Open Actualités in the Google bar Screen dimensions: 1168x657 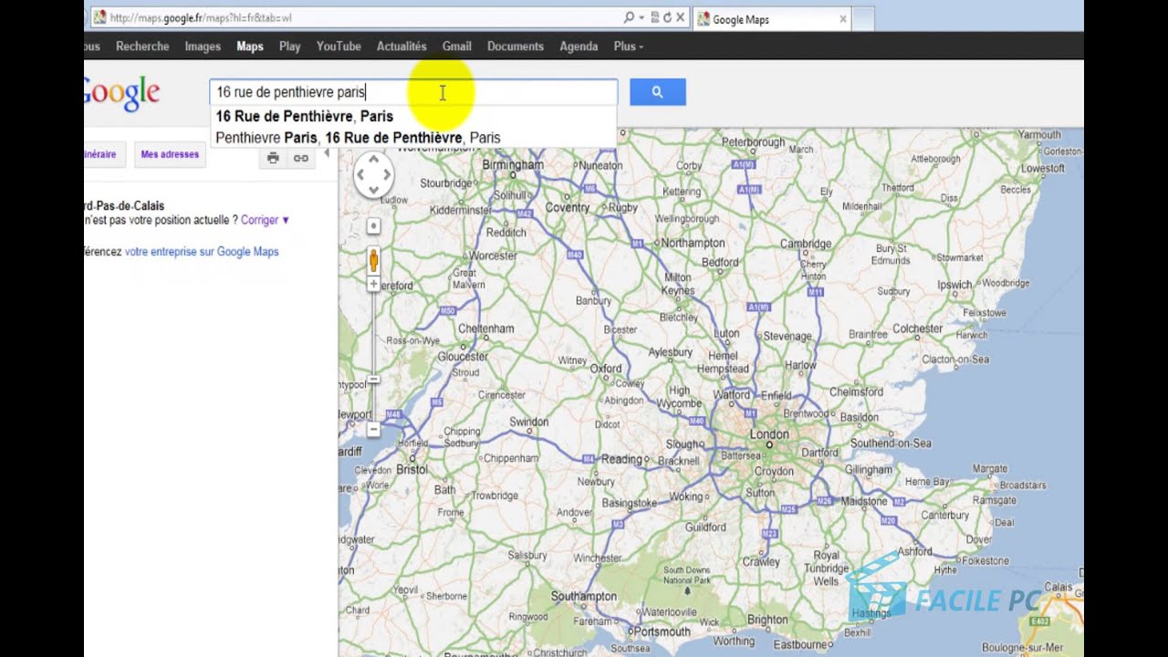(401, 47)
